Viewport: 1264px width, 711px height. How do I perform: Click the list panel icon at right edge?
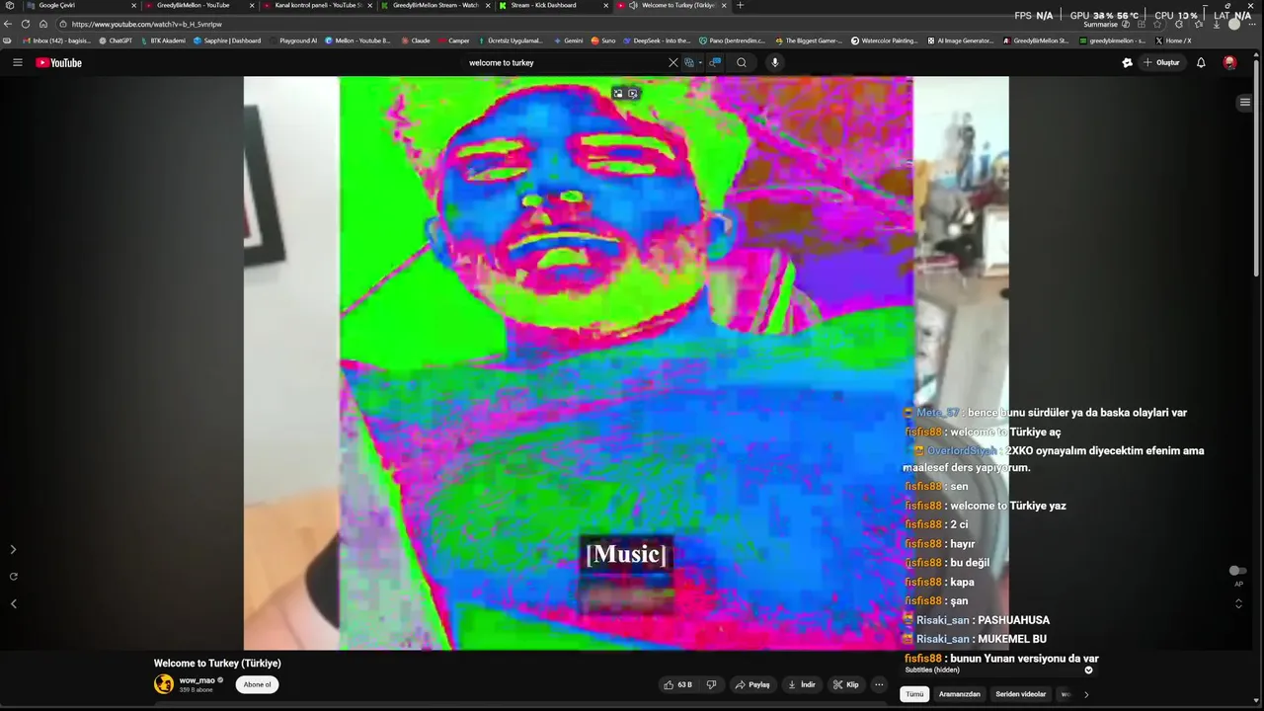[x=1244, y=102]
